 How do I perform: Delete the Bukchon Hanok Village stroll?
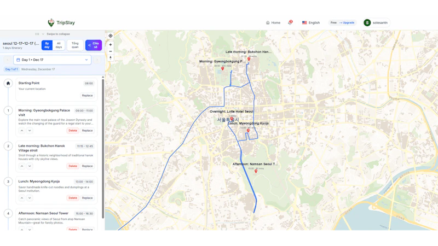73,166
